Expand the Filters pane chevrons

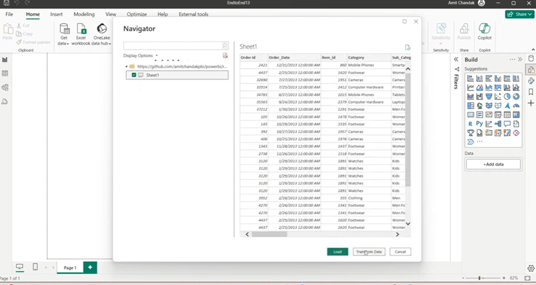click(x=456, y=59)
